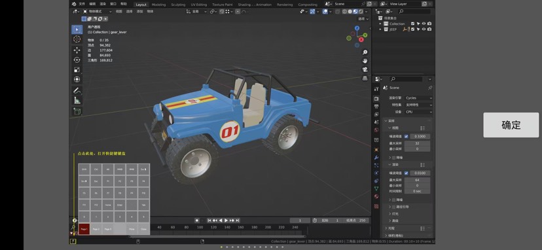Click Close on the shortcut keyboard
Screen dimensions: 542x250
143,229
